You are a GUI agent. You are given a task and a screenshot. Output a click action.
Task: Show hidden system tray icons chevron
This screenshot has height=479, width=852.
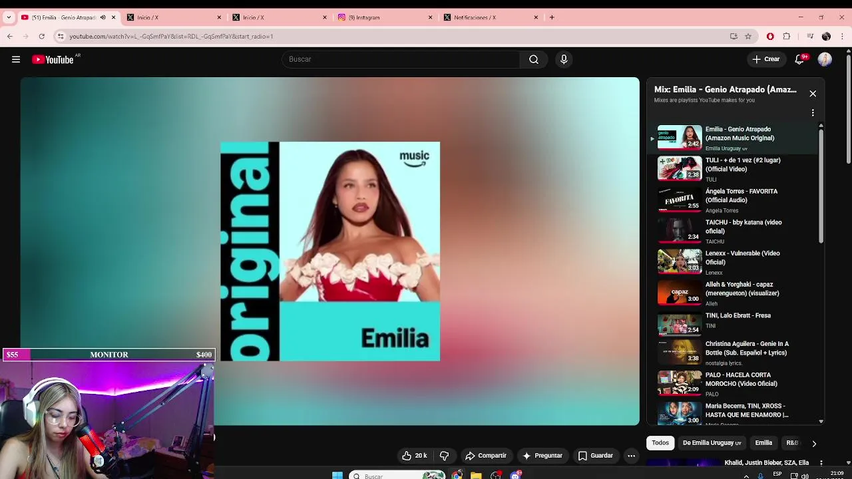(746, 476)
